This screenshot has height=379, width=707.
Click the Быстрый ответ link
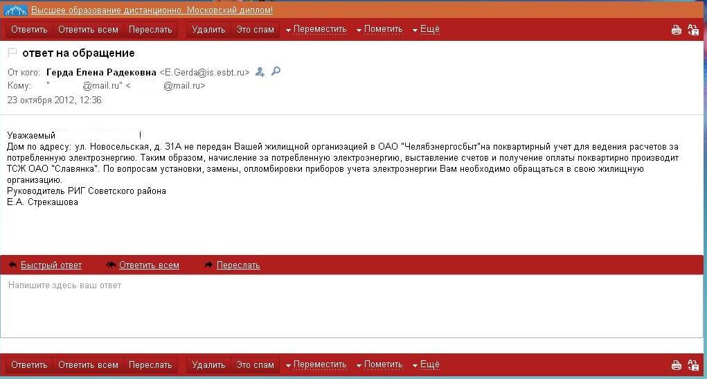[x=51, y=265]
